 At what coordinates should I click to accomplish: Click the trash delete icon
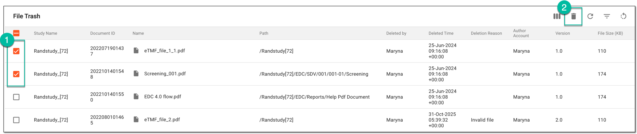(x=573, y=16)
